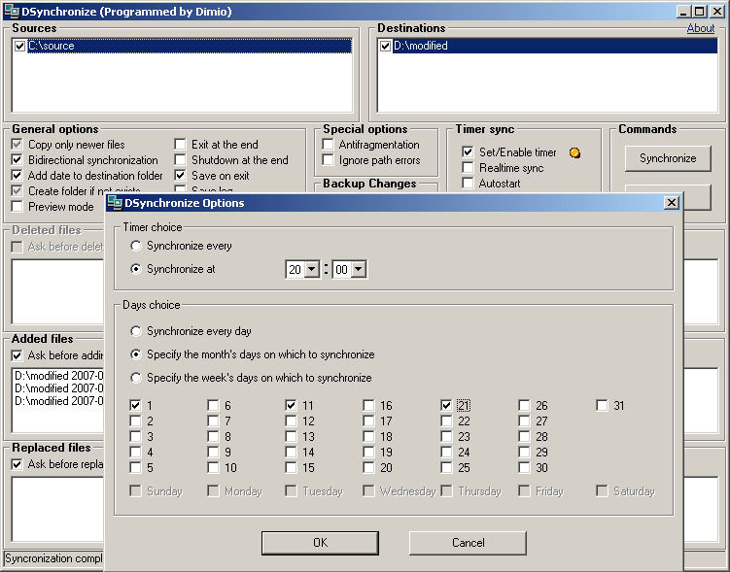This screenshot has width=730, height=572.
Task: Check day 20 checkbox
Action: 368,467
